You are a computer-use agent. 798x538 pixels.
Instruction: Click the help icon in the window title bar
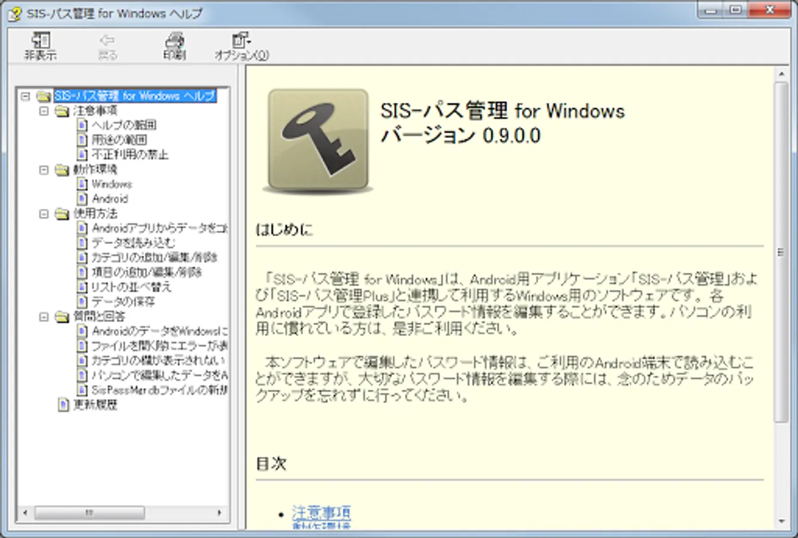[x=15, y=13]
